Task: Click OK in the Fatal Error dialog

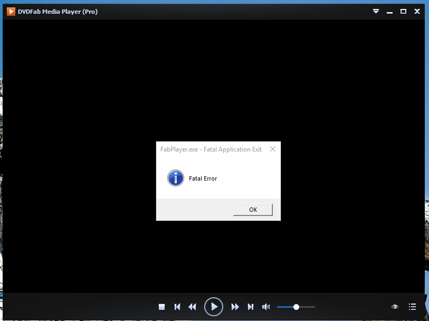Action: point(253,210)
